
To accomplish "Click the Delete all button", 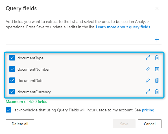I will click(x=20, y=124).
